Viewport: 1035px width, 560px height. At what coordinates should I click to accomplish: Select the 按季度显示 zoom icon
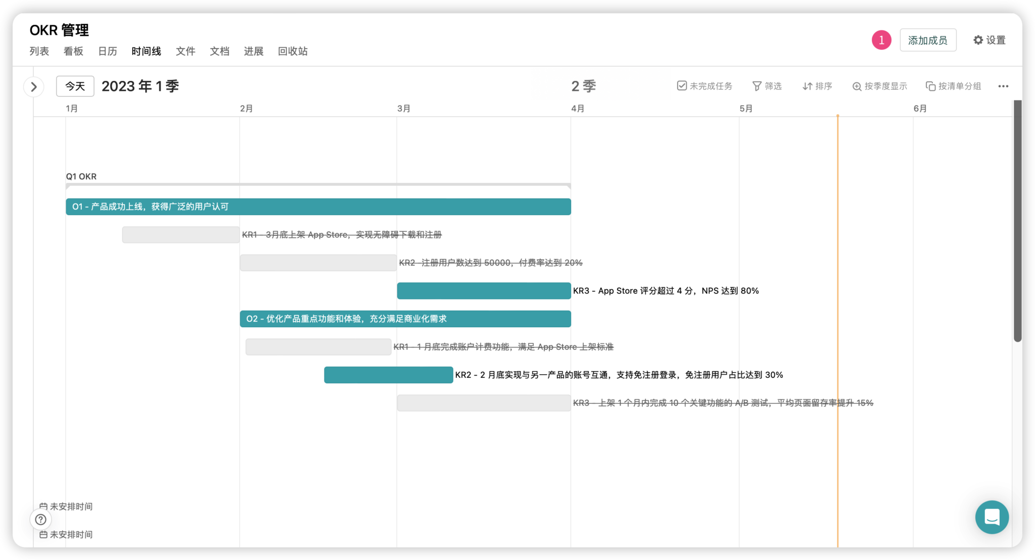point(857,86)
